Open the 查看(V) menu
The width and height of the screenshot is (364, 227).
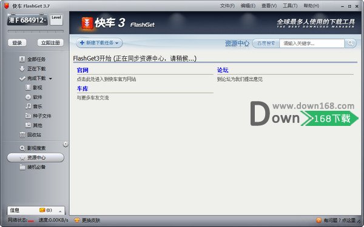pos(269,6)
